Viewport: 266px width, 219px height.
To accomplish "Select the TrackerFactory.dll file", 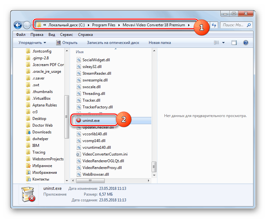I will coord(98,107).
